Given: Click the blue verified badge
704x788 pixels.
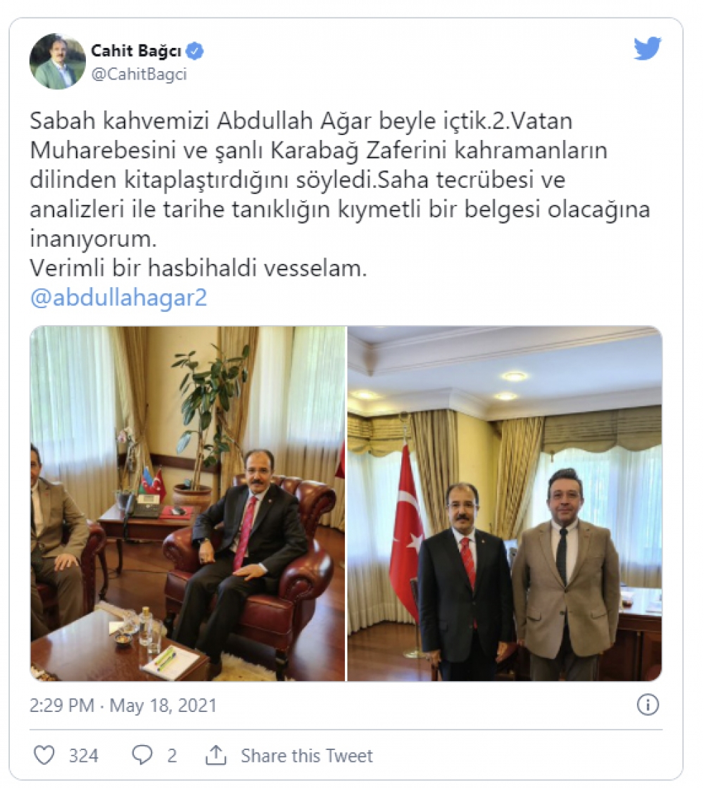Looking at the screenshot, I should (195, 51).
